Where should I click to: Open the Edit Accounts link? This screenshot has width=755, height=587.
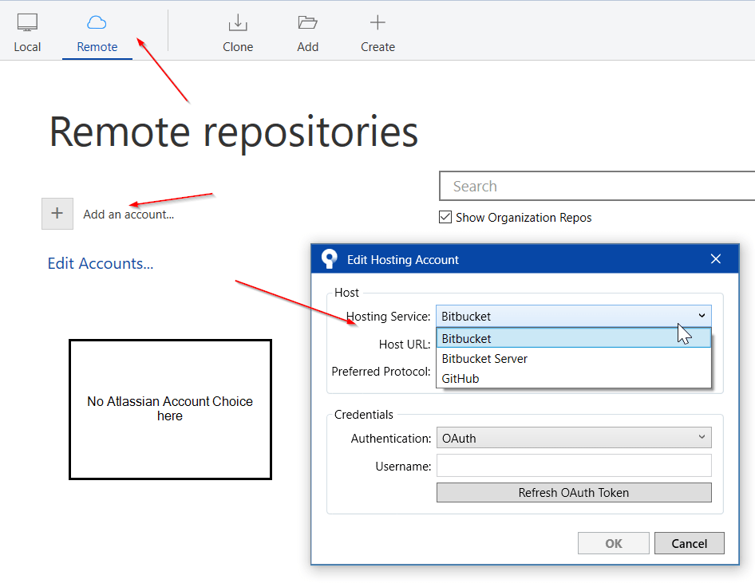(100, 263)
